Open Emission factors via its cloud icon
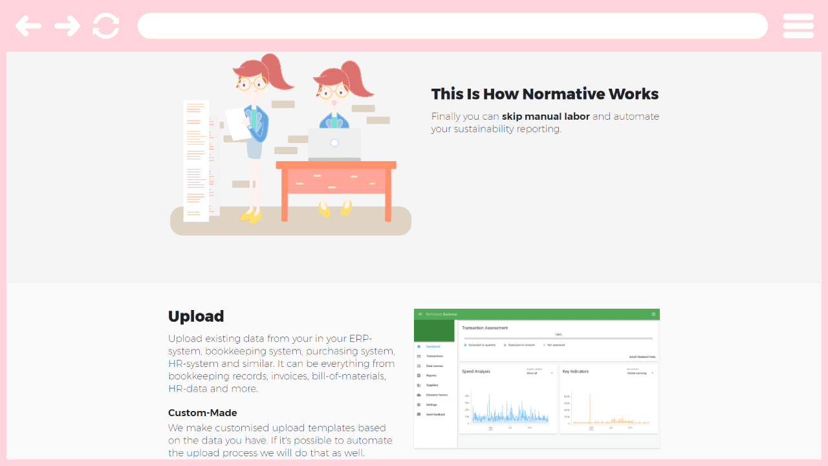The image size is (828, 466). pyautogui.click(x=419, y=395)
